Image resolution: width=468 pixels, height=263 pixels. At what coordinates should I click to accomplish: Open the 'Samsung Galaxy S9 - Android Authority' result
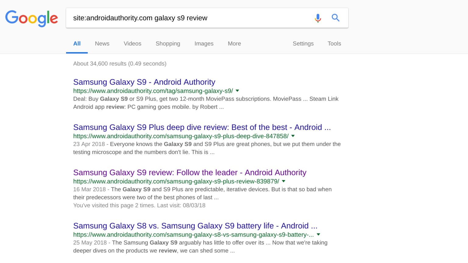144,82
